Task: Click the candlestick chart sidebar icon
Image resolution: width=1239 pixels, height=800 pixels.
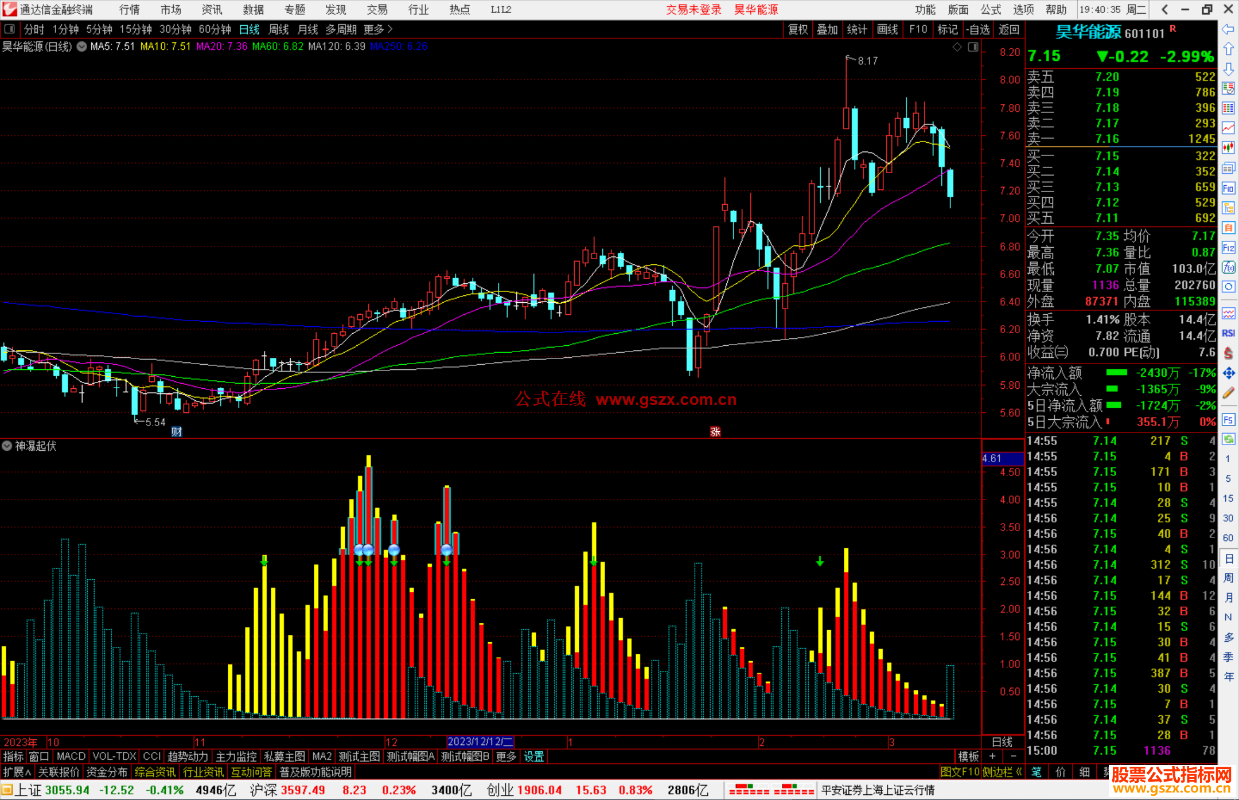Action: 1228,148
